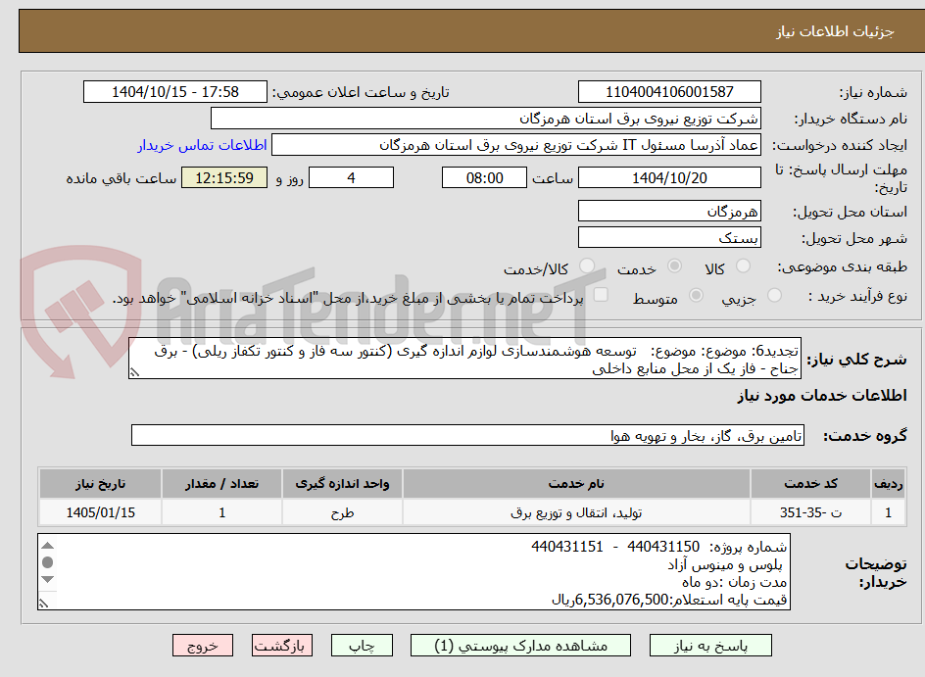The image size is (925, 677).
Task: Select the 'کالا/خدمت' radio option
Action: 587,266
